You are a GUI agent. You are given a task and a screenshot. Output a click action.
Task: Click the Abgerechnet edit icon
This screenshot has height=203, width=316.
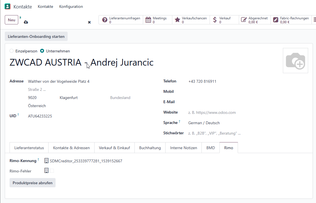click(x=244, y=20)
